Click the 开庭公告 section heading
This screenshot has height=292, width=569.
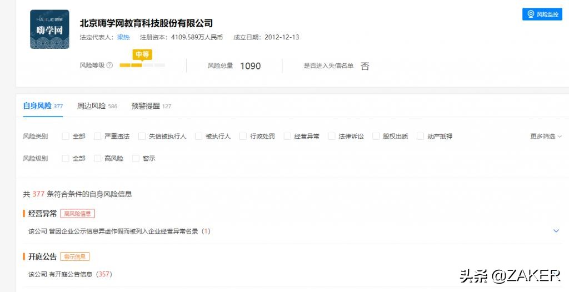42,256
